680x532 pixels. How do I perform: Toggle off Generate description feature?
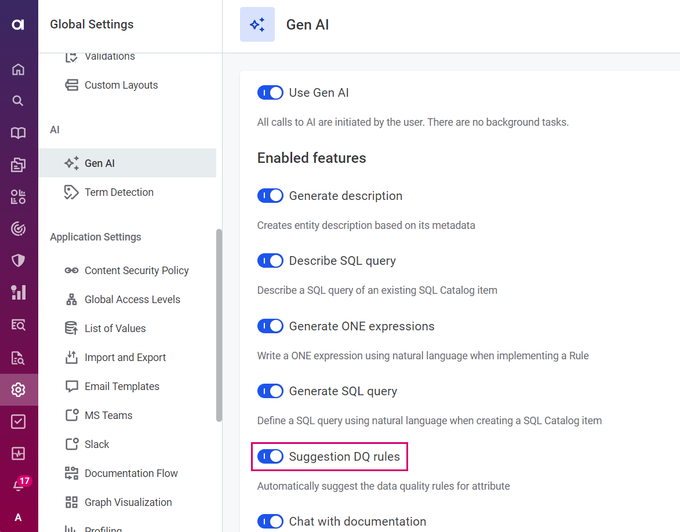[x=270, y=196]
